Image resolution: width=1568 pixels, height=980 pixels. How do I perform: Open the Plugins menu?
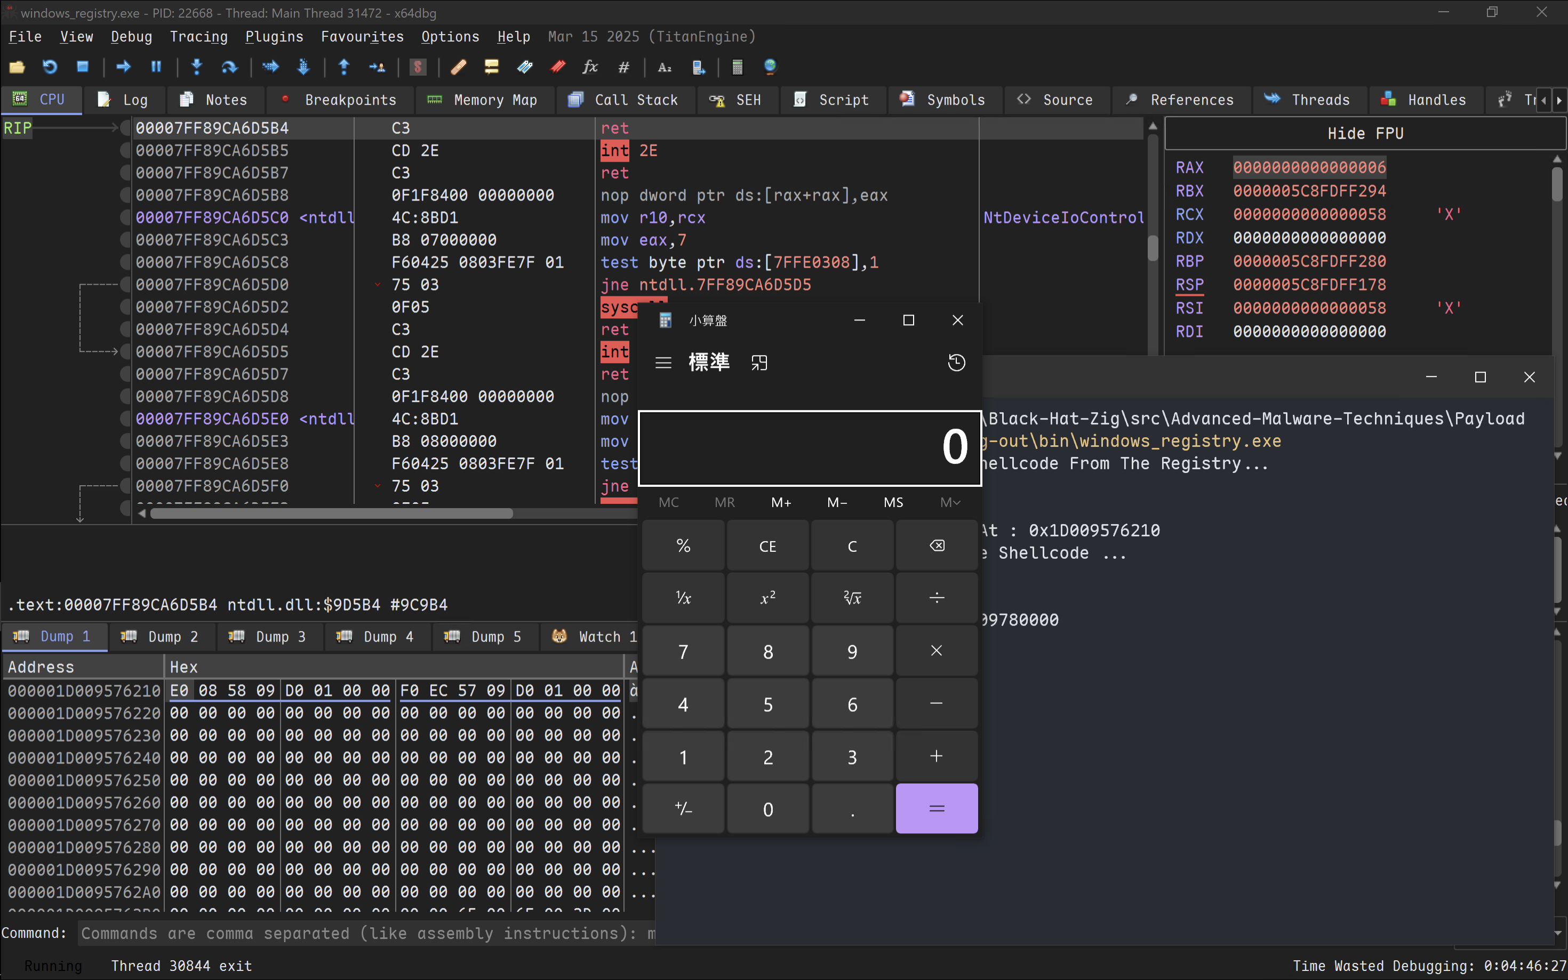274,37
